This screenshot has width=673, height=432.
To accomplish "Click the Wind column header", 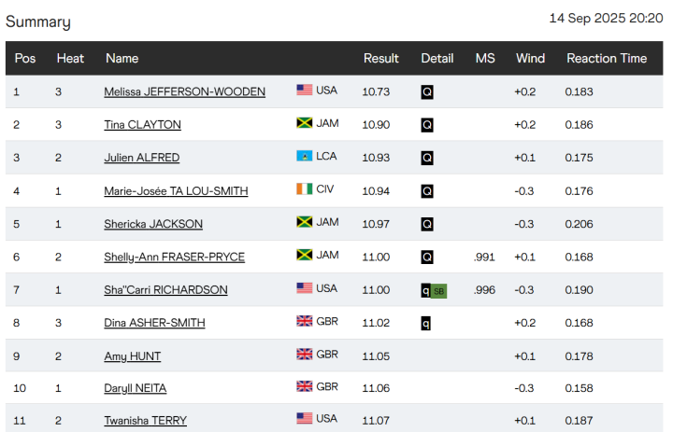I will (x=530, y=58).
